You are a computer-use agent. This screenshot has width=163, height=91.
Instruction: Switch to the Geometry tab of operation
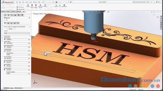click(x=8, y=23)
